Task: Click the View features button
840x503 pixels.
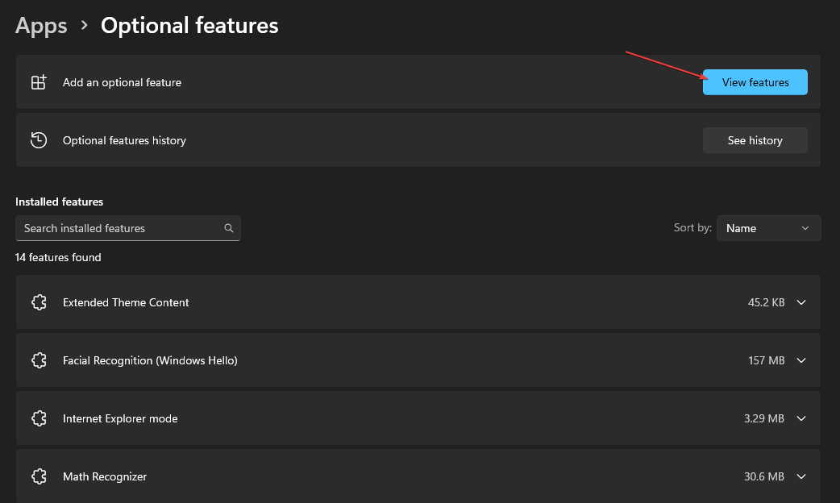Action: [755, 81]
